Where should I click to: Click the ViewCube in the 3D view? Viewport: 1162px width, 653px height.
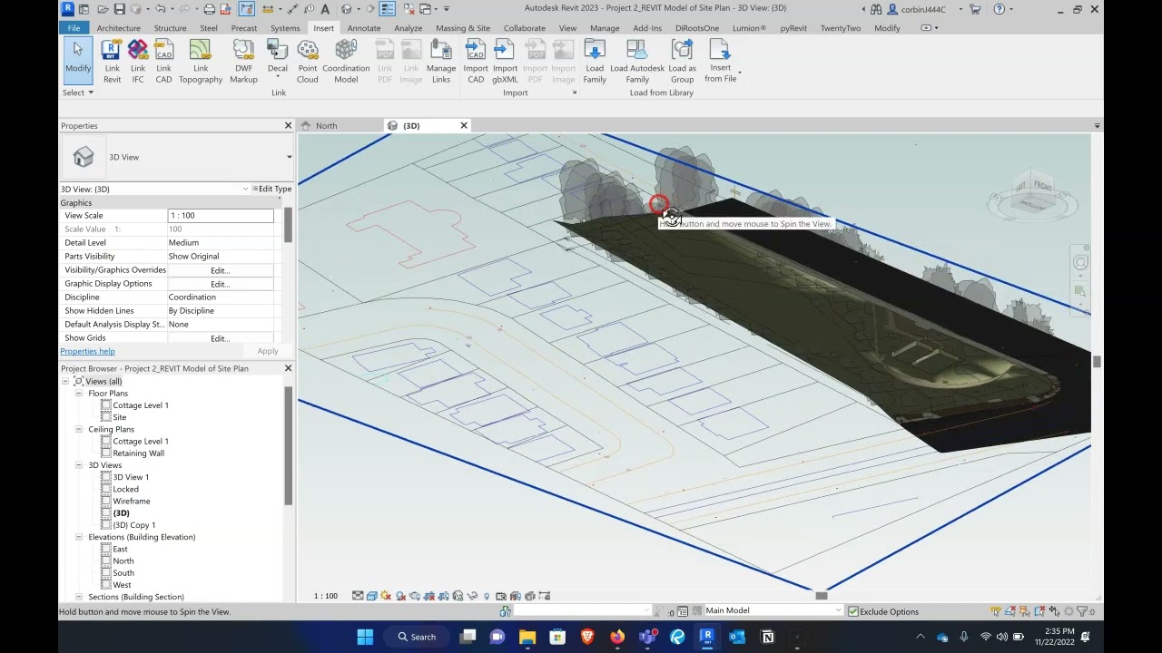(1032, 192)
